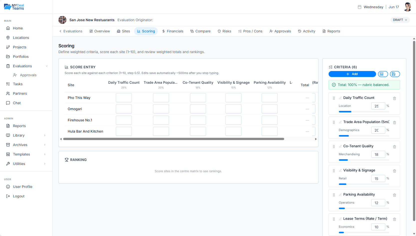Viewport: 416px width, 236px height.
Task: Collapse the Evaluations sidebar section
Action: point(47,66)
